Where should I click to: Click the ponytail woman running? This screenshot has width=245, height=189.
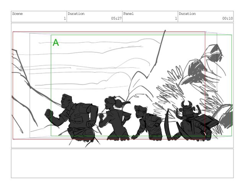115,118
